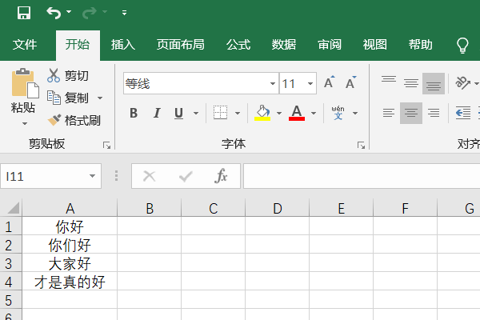Open the 公式 (Formulas) ribbon tab
The width and height of the screenshot is (480, 320).
tap(238, 45)
